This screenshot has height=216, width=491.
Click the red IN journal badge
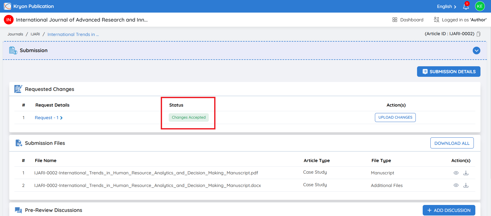click(9, 20)
